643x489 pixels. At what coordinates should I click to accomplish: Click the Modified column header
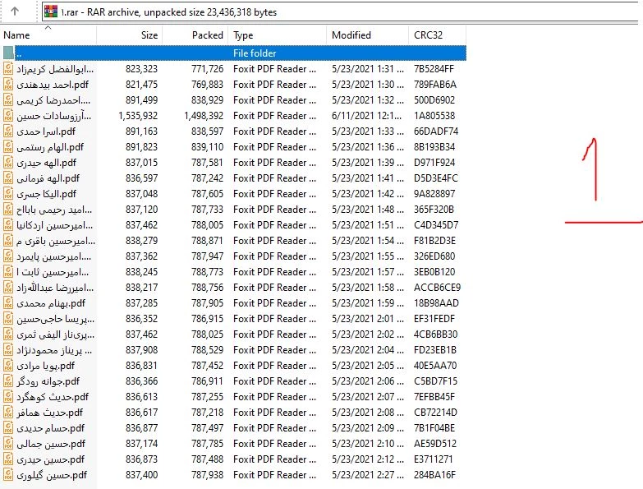pyautogui.click(x=351, y=35)
